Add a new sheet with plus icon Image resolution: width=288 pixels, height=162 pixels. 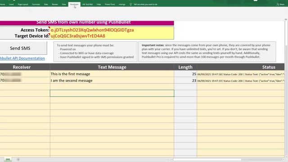tap(18, 159)
